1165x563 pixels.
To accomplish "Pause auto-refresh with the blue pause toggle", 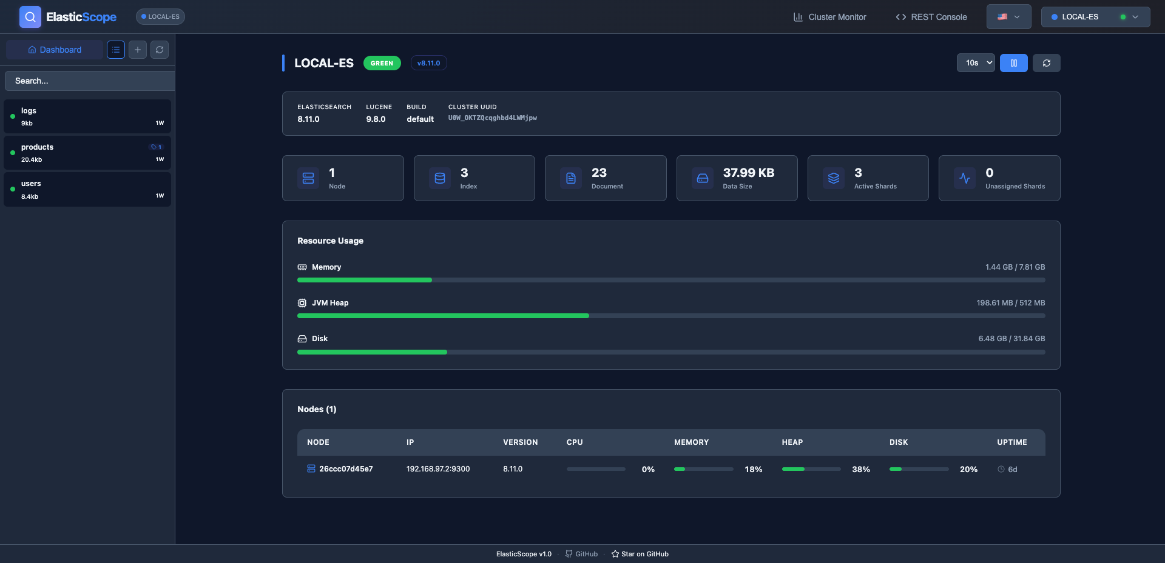I will [x=1013, y=63].
